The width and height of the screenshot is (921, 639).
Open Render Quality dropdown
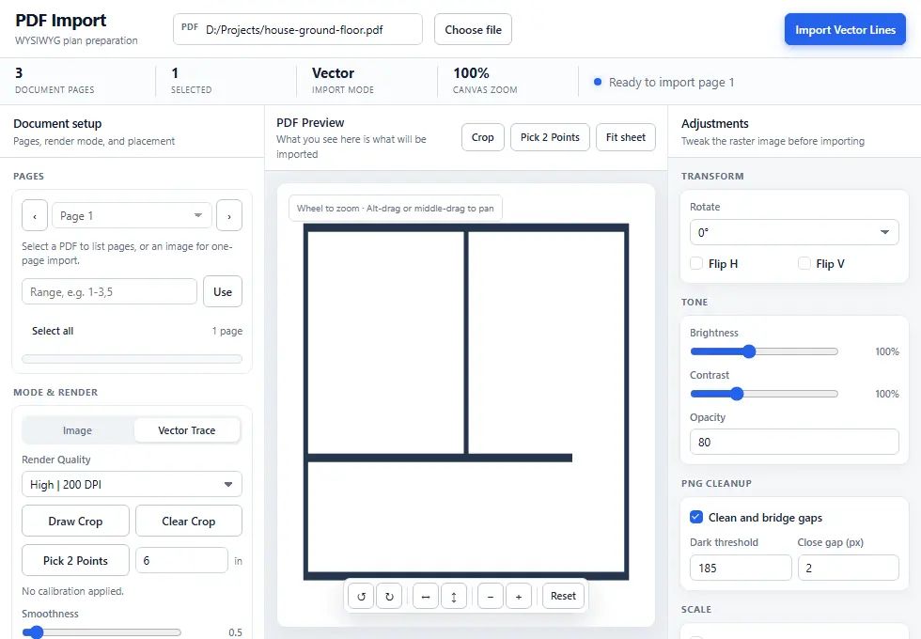[x=132, y=485]
